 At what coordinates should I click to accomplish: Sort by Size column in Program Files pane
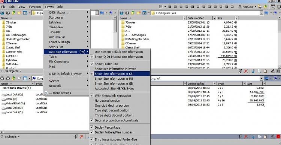pos(226,18)
